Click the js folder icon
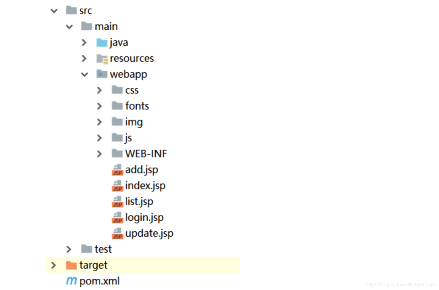The height and width of the screenshot is (290, 439). (117, 138)
